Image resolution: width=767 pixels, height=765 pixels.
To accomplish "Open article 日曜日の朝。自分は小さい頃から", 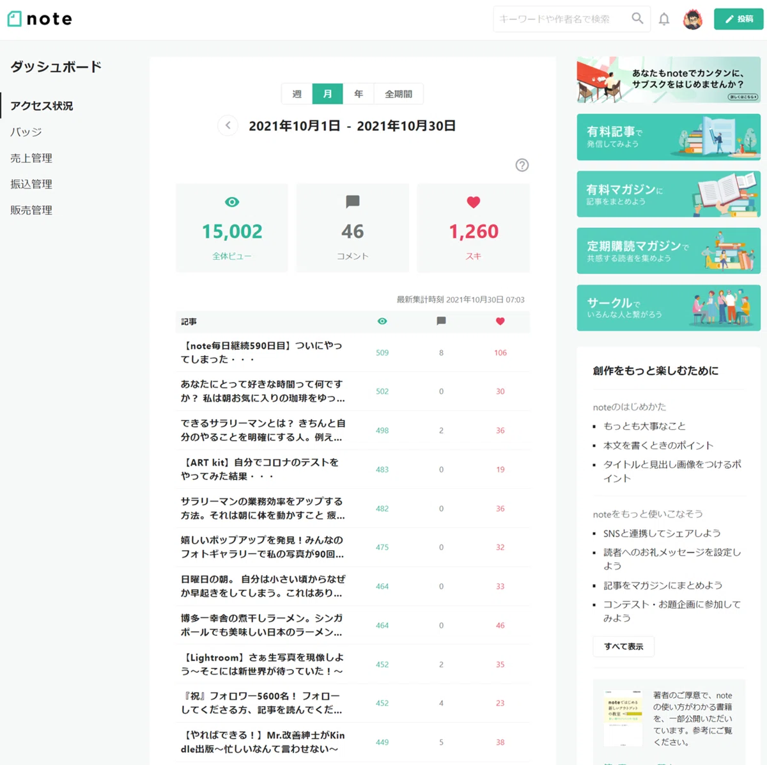I will (x=263, y=586).
